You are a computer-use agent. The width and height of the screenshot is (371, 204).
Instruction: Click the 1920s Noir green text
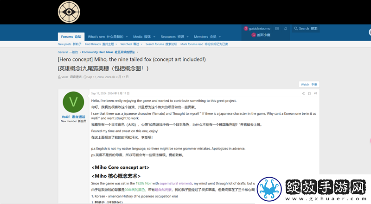[144, 183]
